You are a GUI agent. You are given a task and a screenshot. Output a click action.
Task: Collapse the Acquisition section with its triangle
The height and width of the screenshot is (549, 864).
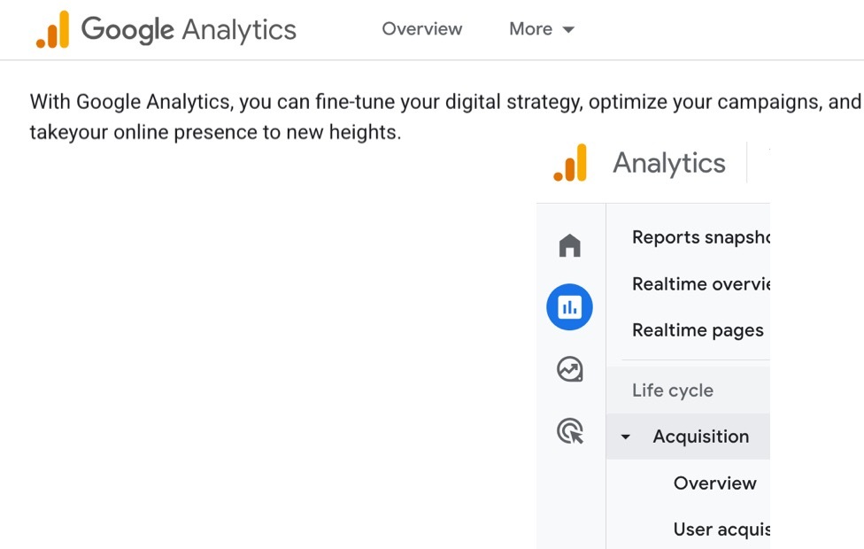[626, 437]
